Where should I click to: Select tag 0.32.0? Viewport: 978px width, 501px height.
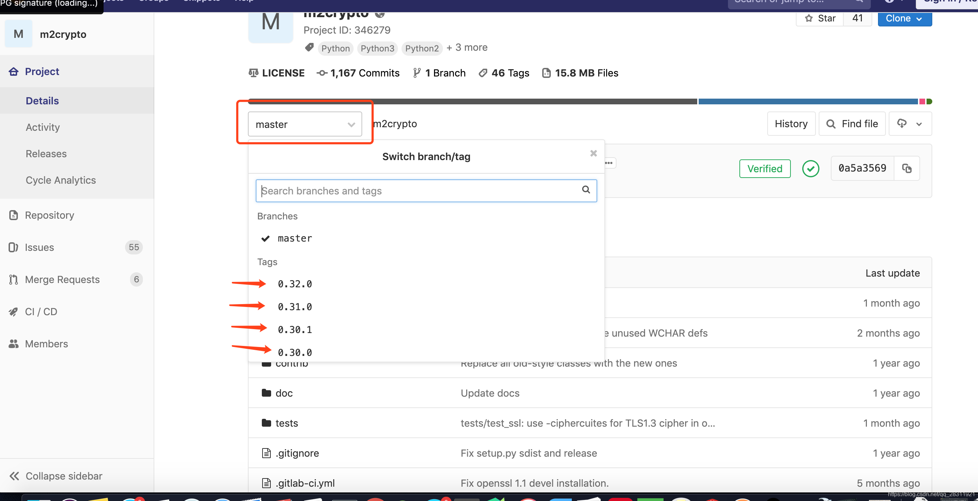tap(295, 284)
